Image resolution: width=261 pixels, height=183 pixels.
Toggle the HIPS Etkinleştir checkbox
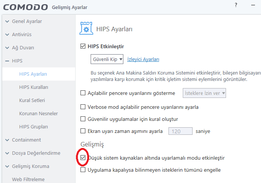coord(83,46)
